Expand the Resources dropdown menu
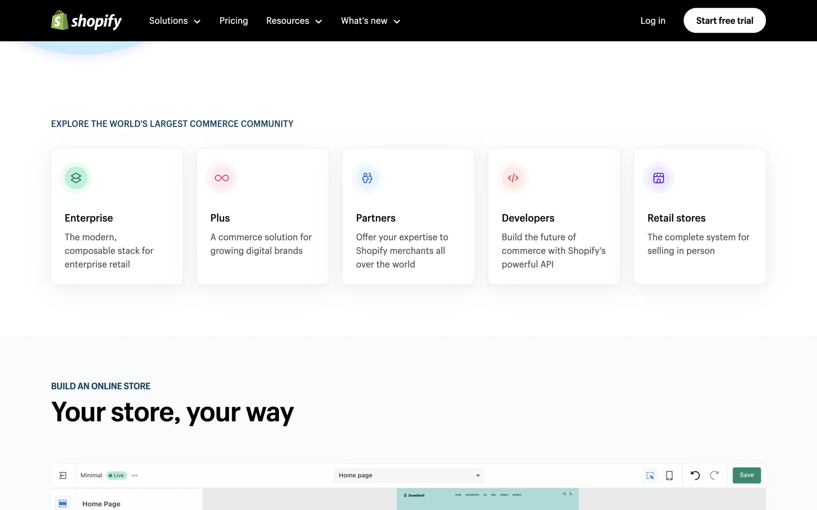 (x=294, y=21)
